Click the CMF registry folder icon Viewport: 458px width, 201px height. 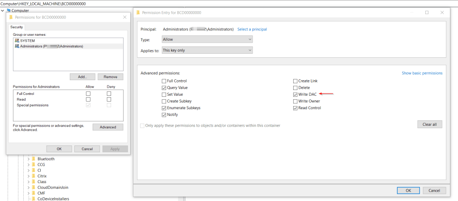(x=34, y=193)
